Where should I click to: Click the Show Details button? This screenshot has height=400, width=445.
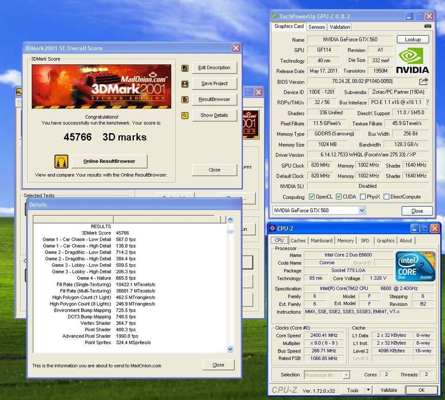point(214,115)
